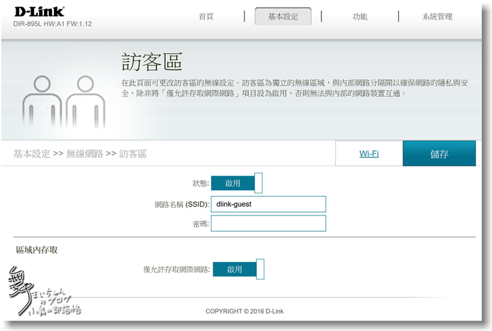The height and width of the screenshot is (331, 492).
Task: Click 無線網路 in the breadcrumb path
Action: tap(84, 154)
